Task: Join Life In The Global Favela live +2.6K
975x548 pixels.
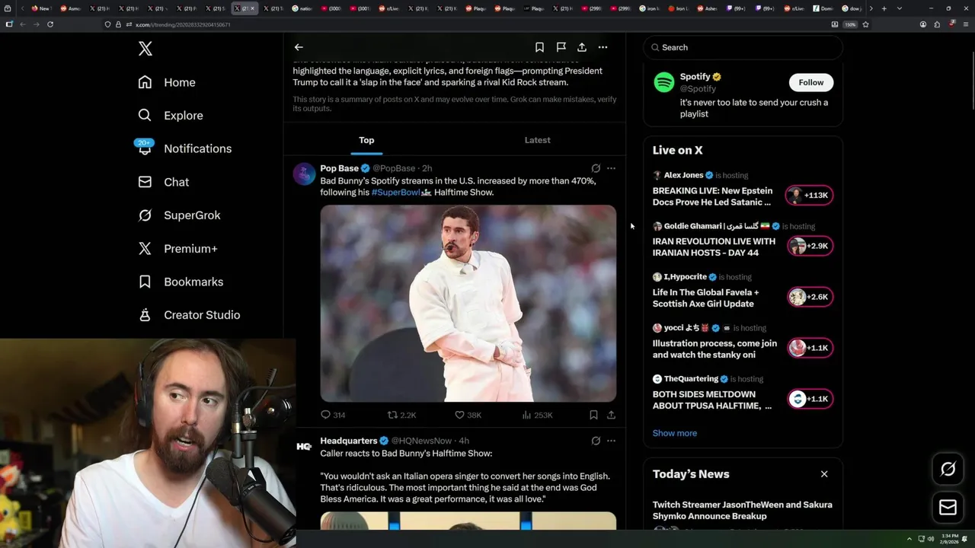Action: [810, 297]
